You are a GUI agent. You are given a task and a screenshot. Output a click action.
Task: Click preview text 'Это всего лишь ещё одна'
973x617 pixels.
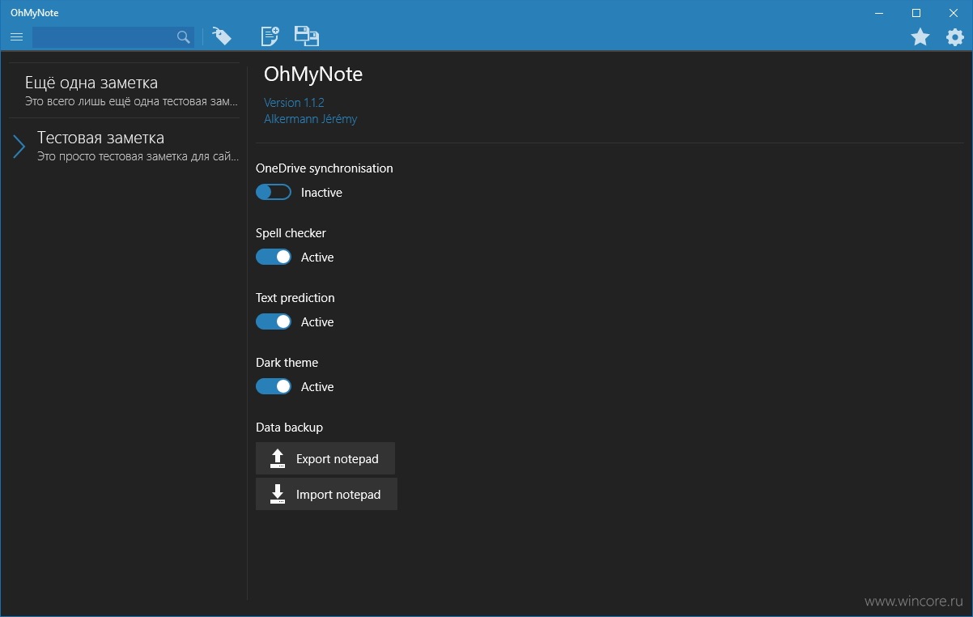(131, 101)
